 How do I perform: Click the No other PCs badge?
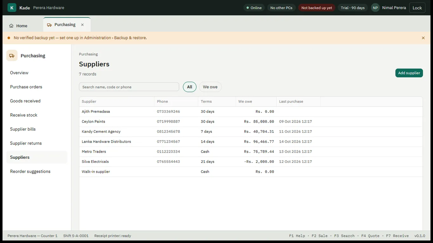pos(281,8)
